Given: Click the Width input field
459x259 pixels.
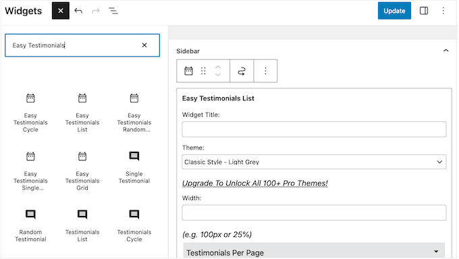Looking at the screenshot, I should (314, 212).
